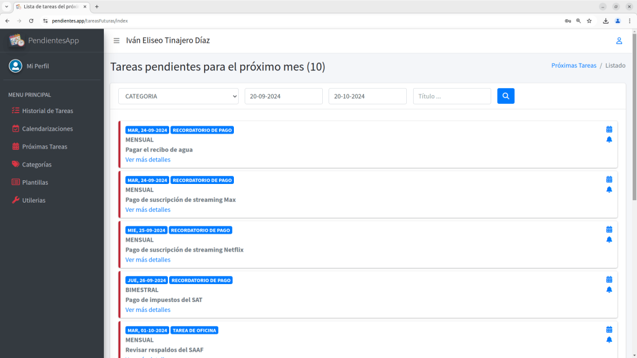
Task: Open browser zoom magnifier icon in address bar
Action: (x=579, y=21)
